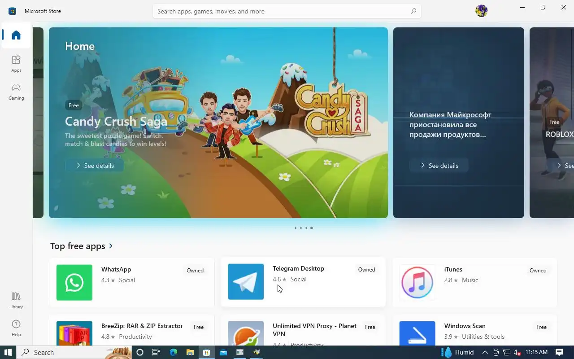Viewport: 574px width, 359px height.
Task: Click the WhatsApp title text
Action: 116,269
